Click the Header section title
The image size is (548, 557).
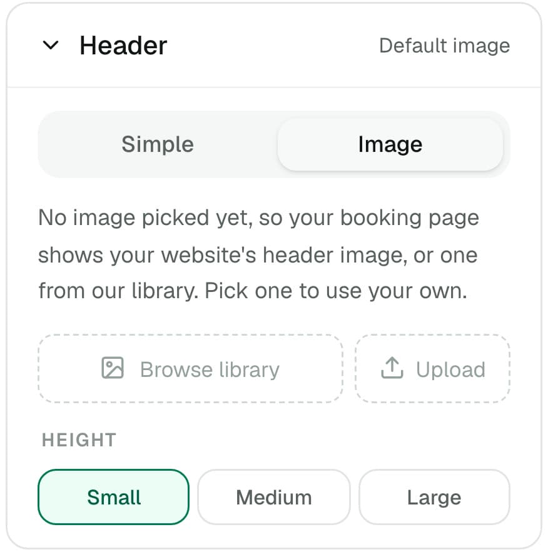point(123,46)
